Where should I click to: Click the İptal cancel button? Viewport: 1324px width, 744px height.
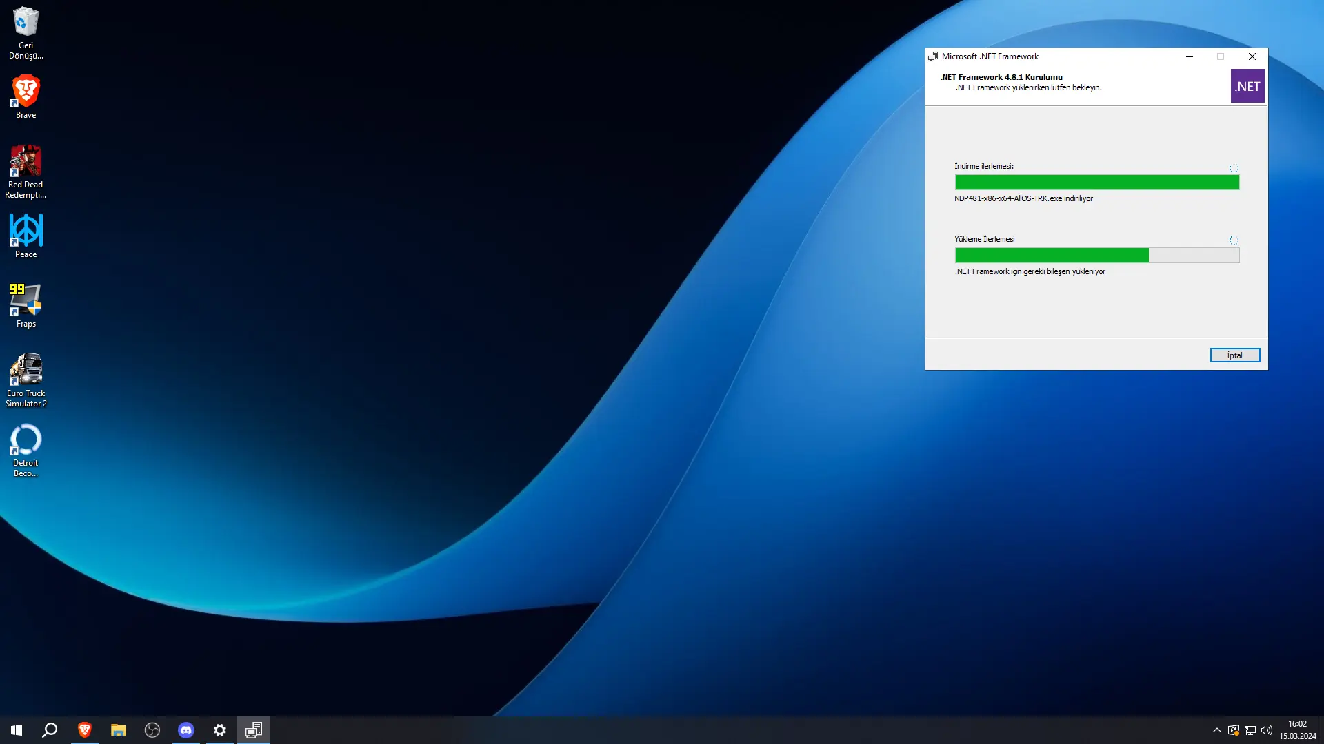(x=1234, y=355)
